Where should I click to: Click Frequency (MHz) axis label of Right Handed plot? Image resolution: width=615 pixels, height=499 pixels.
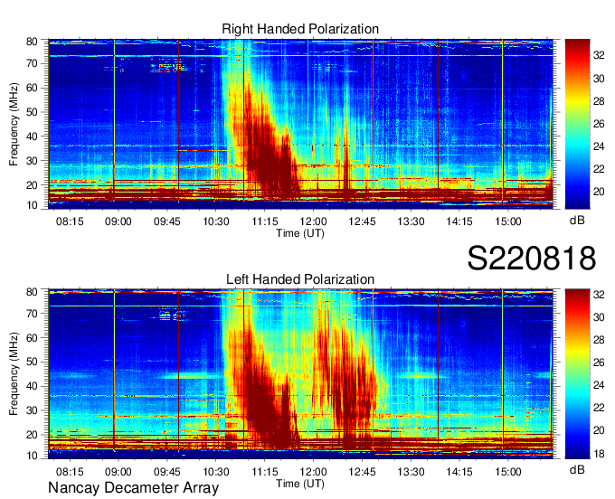click(14, 124)
